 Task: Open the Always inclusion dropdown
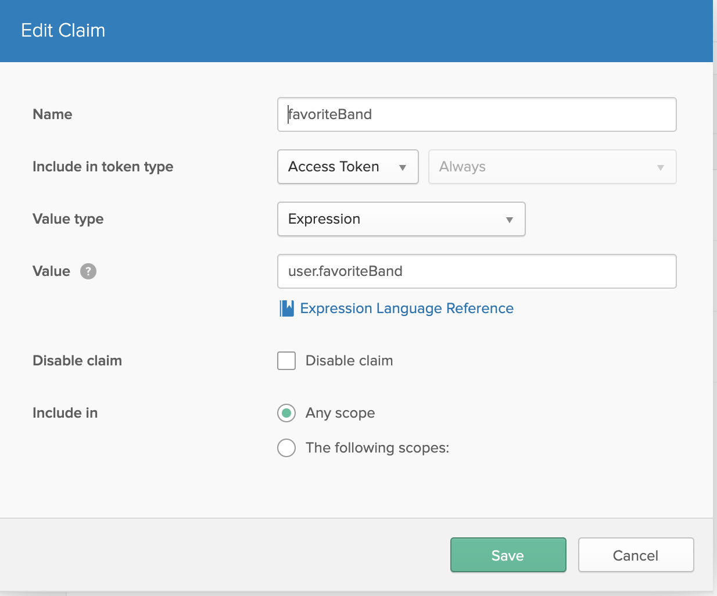pos(552,167)
